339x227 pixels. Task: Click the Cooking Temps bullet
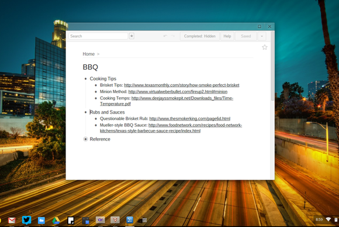click(x=96, y=98)
